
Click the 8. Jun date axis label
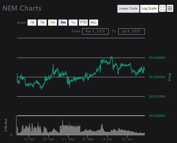click(108, 139)
